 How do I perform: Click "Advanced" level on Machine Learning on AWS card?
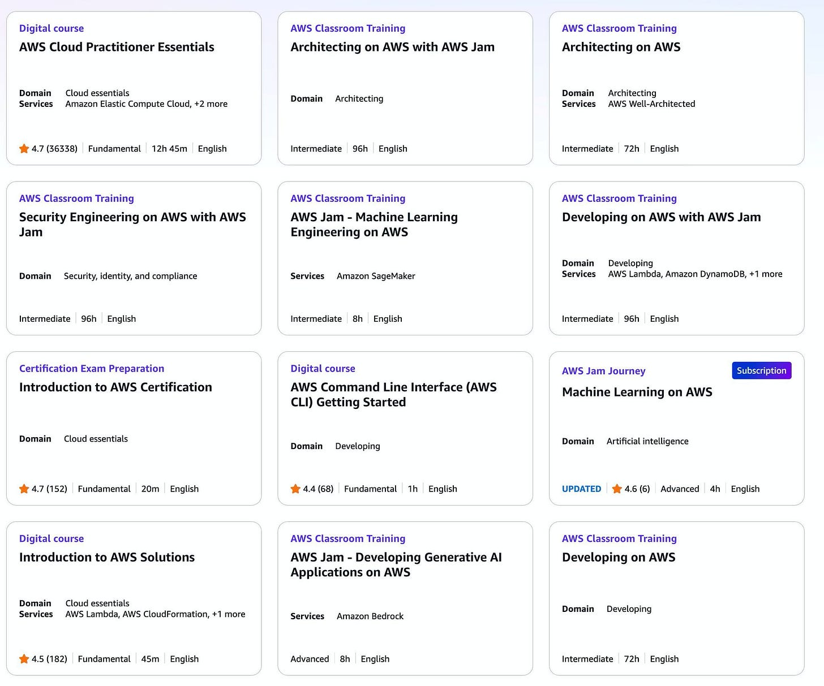(x=680, y=489)
